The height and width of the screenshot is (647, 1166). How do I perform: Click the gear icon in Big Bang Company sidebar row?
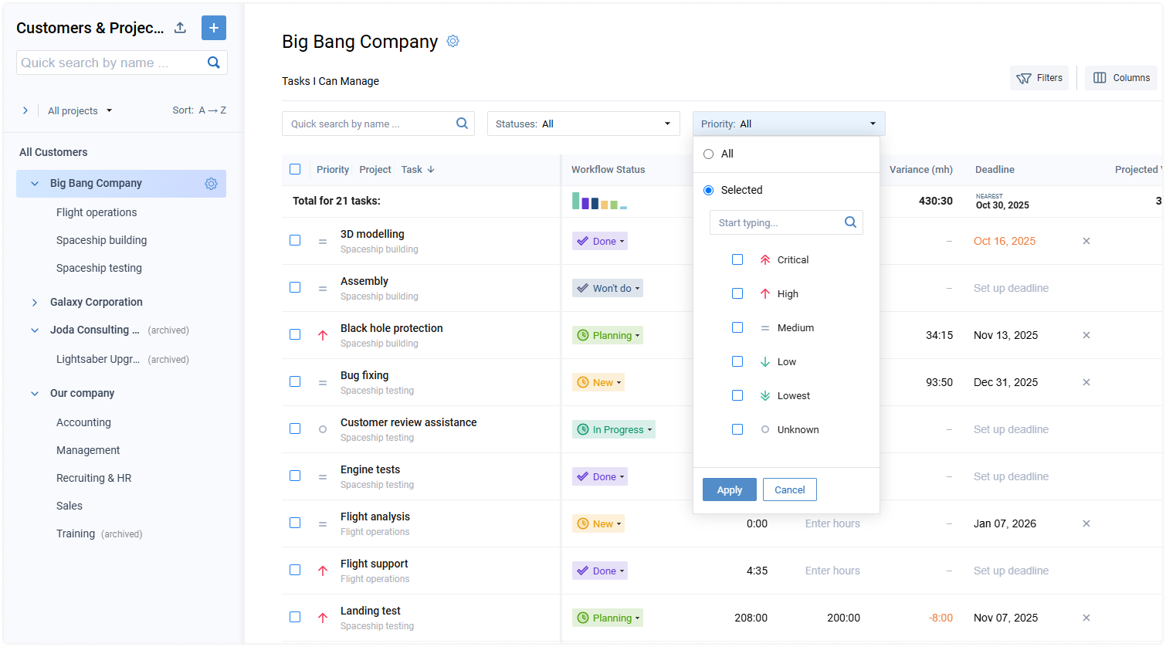pyautogui.click(x=211, y=184)
